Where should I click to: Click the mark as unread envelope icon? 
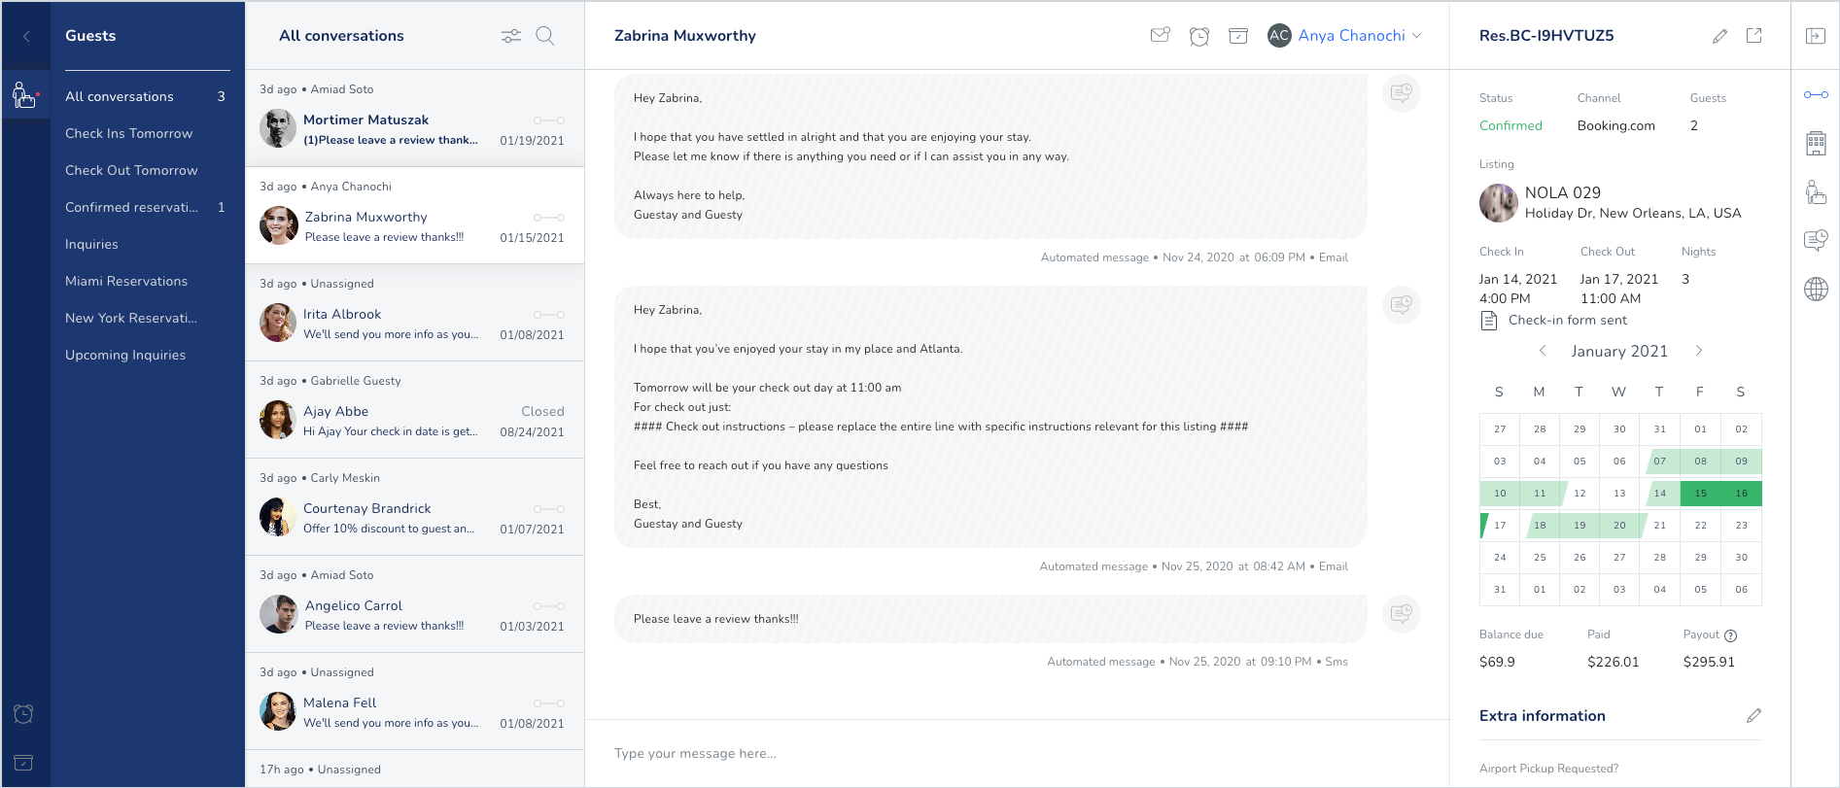click(1160, 36)
